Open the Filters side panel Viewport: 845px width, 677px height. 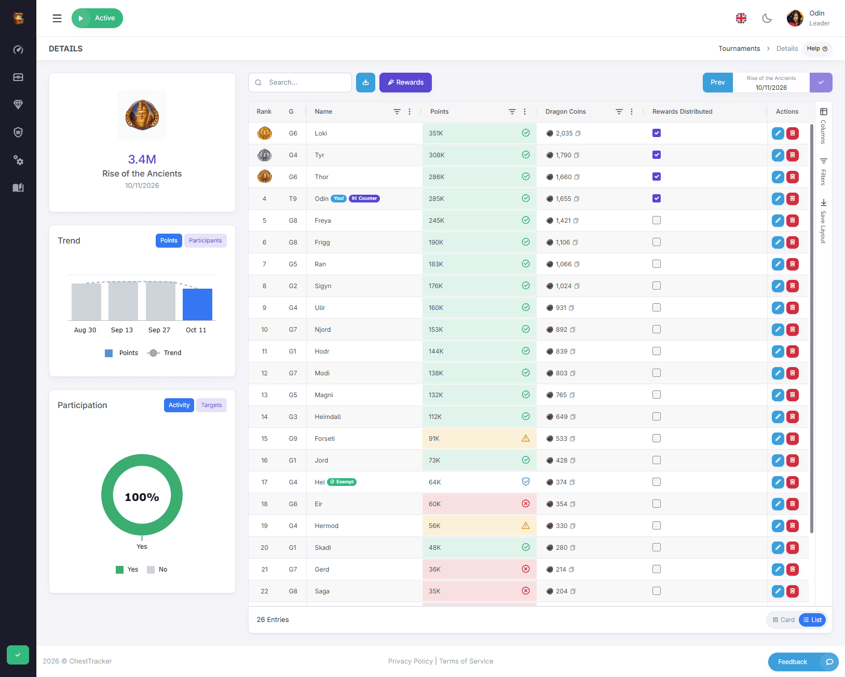click(824, 171)
